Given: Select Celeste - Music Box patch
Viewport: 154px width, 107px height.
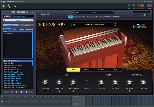Looking at the screenshot, I should click(x=12, y=70).
